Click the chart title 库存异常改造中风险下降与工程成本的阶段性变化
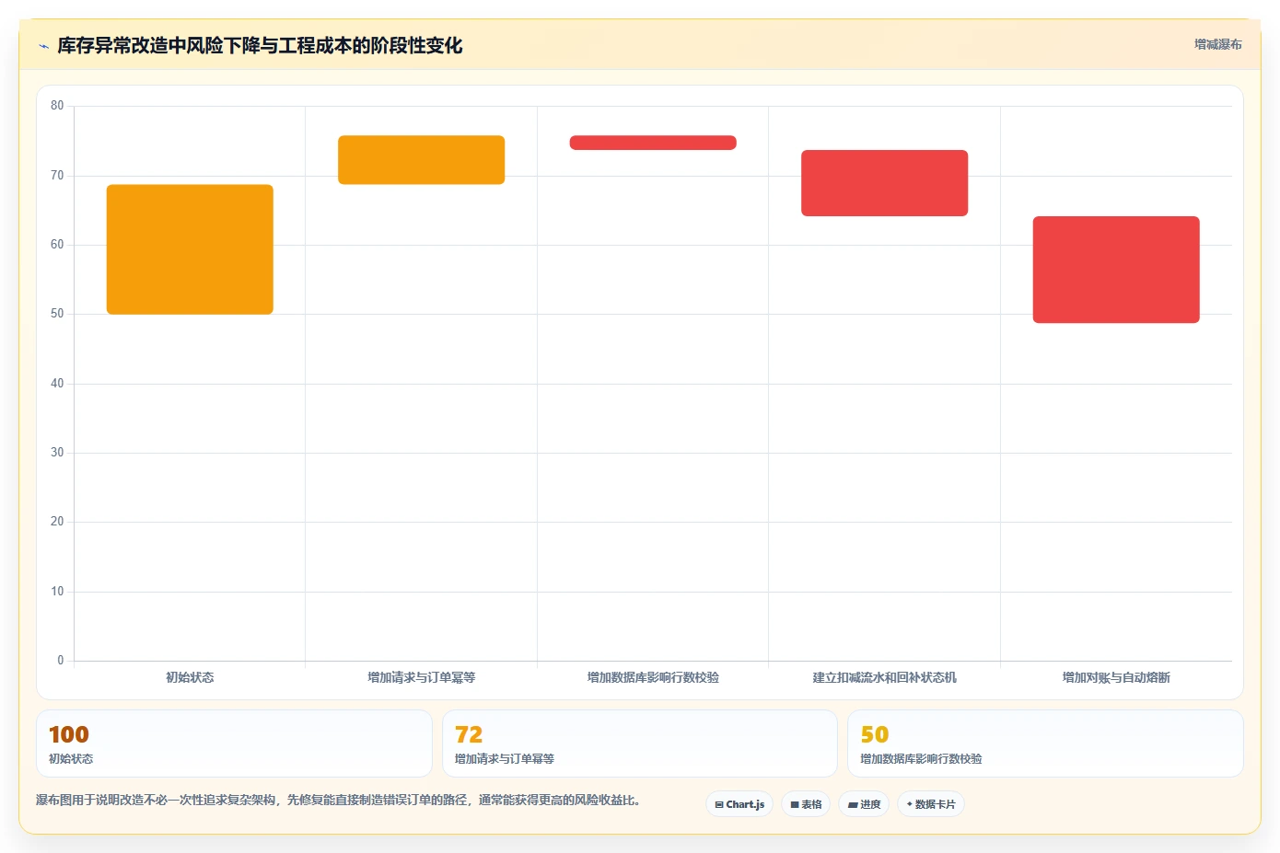The width and height of the screenshot is (1280, 853). coord(260,46)
